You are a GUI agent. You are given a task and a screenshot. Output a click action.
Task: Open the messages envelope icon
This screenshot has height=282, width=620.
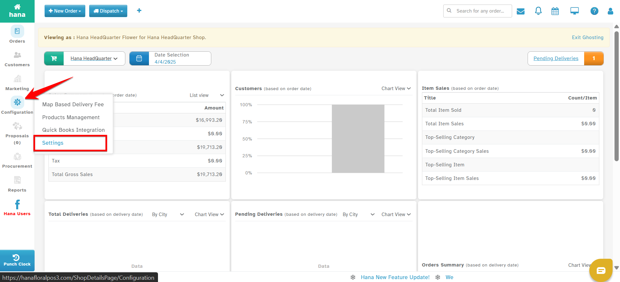(x=520, y=11)
